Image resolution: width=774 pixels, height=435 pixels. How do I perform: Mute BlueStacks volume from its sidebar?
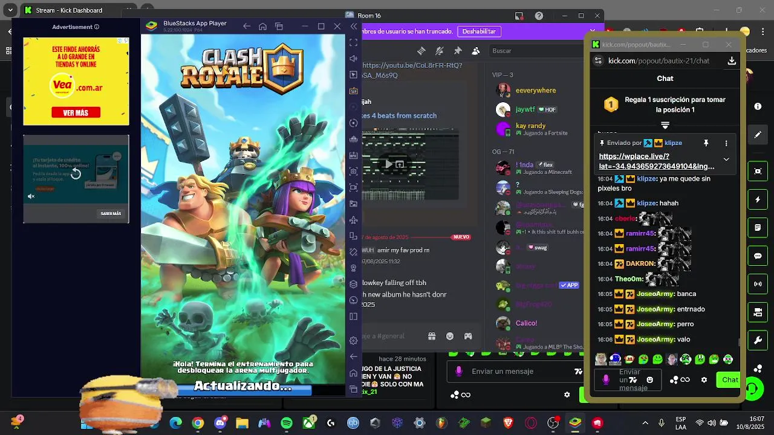pyautogui.click(x=354, y=59)
